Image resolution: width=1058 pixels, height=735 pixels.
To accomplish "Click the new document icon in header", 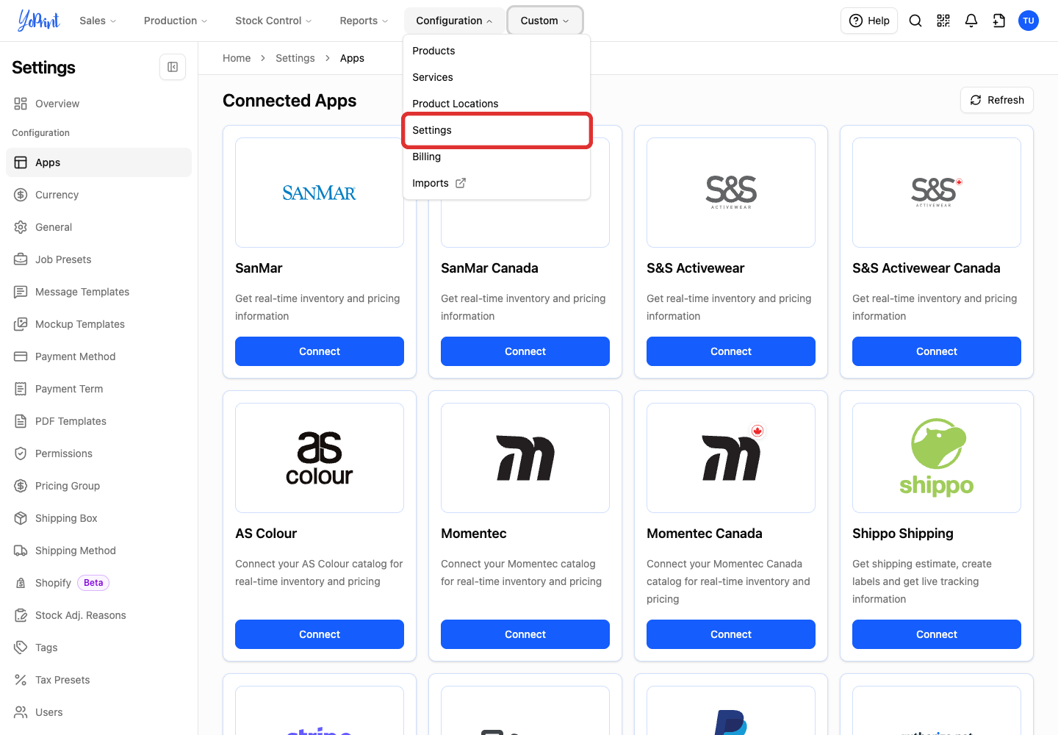I will click(999, 21).
